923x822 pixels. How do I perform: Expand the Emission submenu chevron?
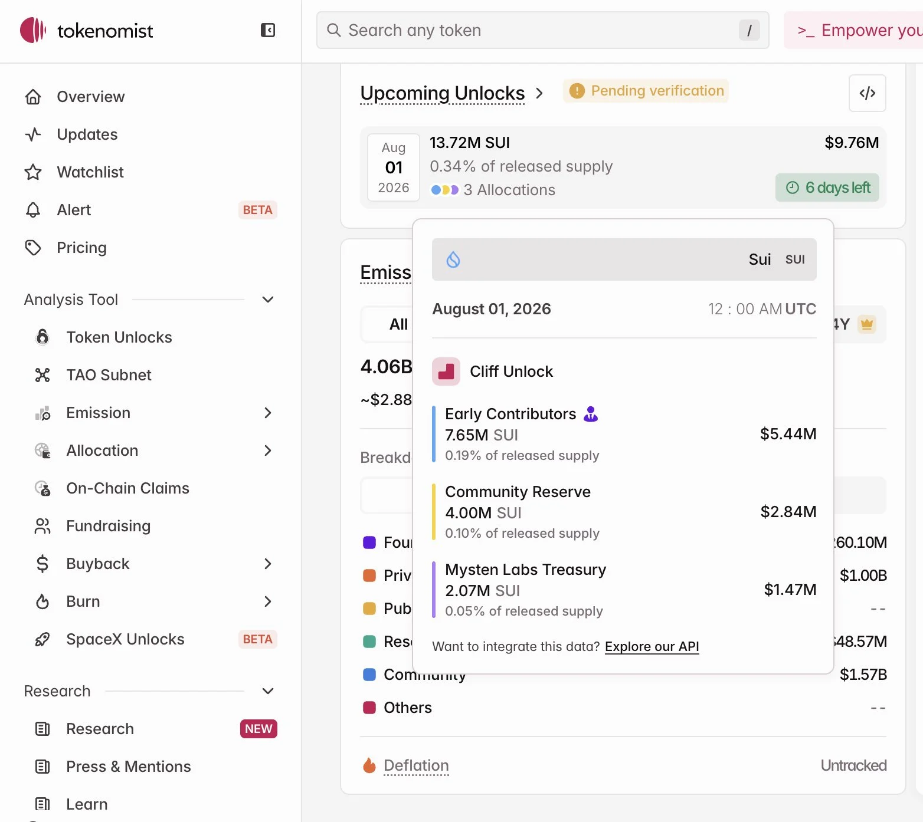coord(268,413)
